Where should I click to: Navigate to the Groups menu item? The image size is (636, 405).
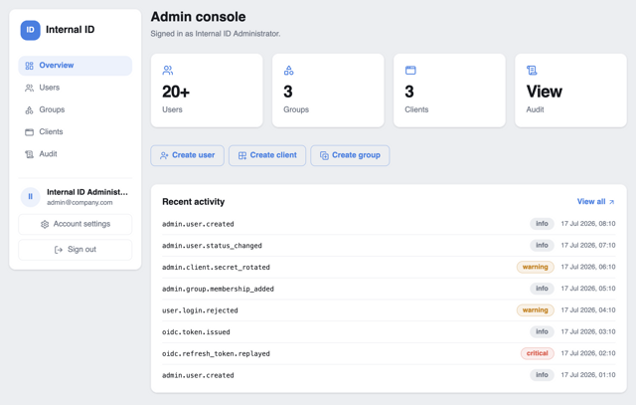(76, 109)
